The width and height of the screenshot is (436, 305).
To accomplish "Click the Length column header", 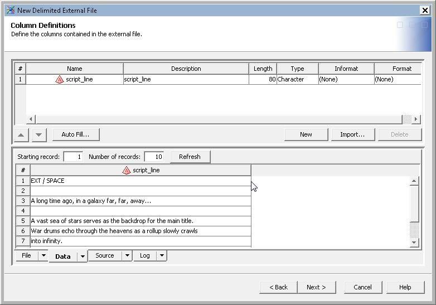I will (x=263, y=69).
